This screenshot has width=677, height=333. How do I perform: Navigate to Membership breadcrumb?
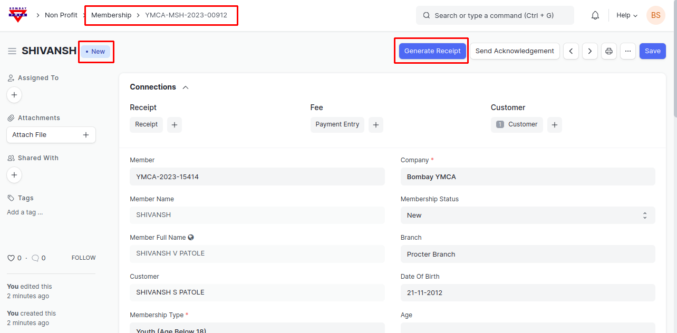(111, 15)
